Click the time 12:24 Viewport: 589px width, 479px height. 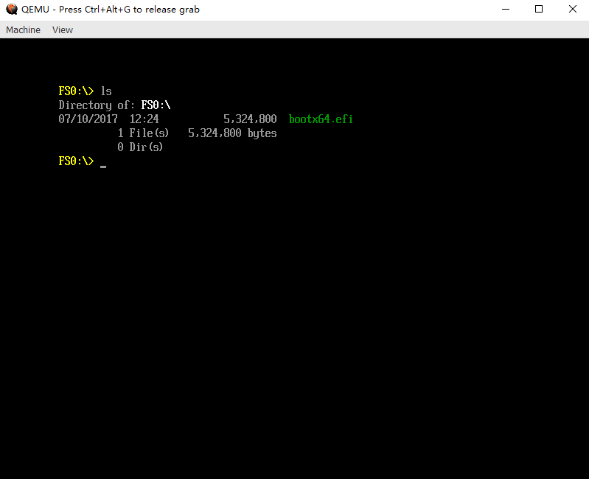point(144,119)
